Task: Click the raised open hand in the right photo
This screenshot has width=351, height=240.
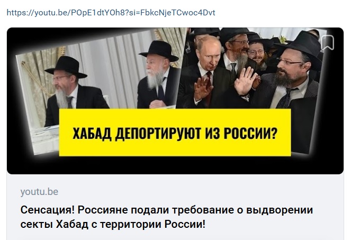Action: click(x=245, y=81)
